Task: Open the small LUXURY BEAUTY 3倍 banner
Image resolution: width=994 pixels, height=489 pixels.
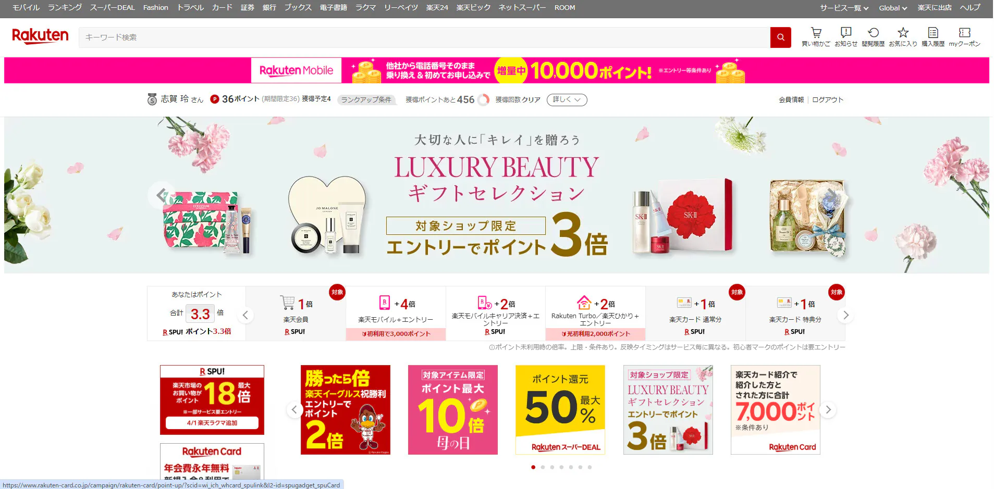Action: 668,410
